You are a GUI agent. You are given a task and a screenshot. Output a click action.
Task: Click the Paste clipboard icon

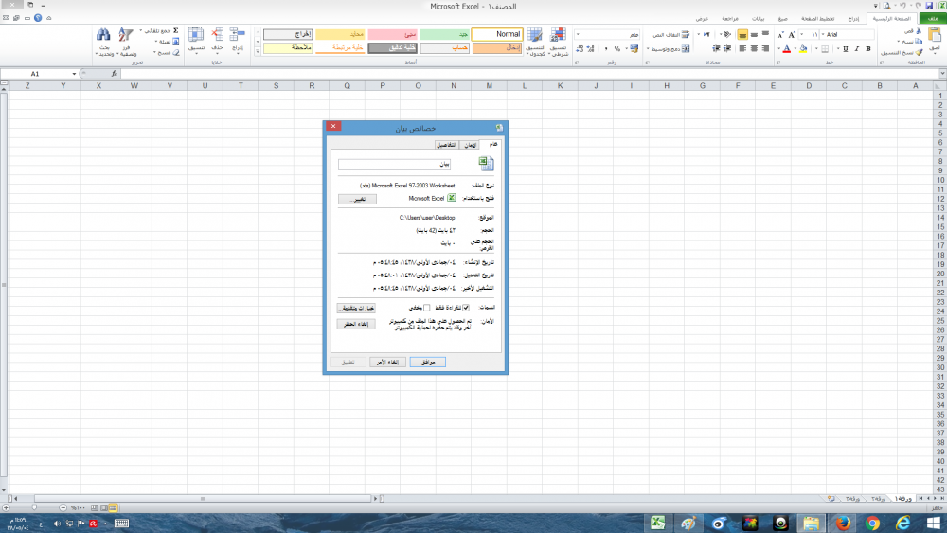(935, 35)
